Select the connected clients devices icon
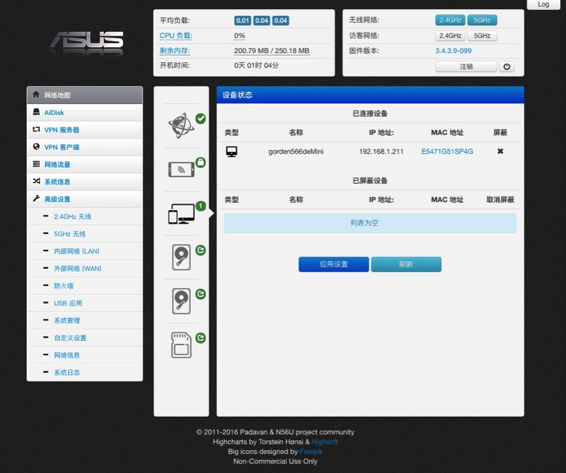The height and width of the screenshot is (473, 566). point(181,213)
